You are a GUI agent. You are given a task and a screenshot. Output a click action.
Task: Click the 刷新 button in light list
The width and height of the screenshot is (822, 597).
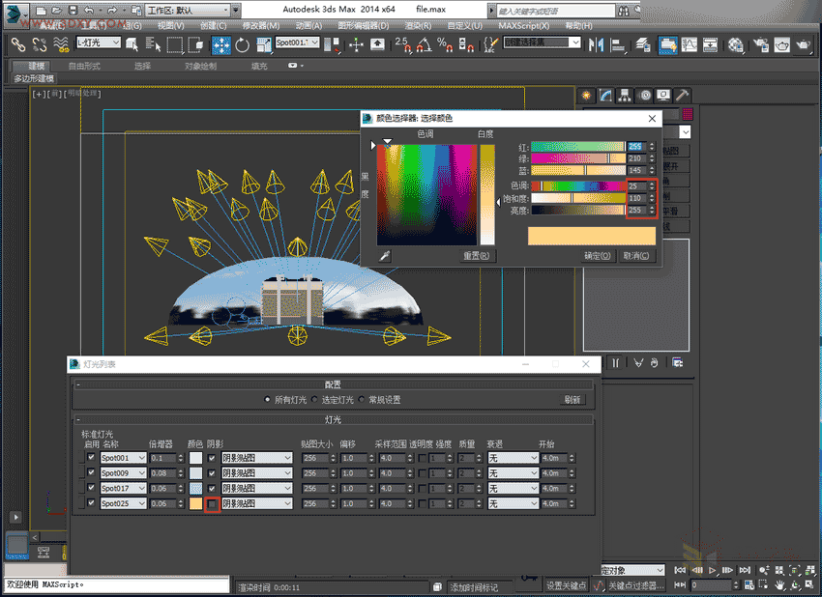[x=572, y=399]
